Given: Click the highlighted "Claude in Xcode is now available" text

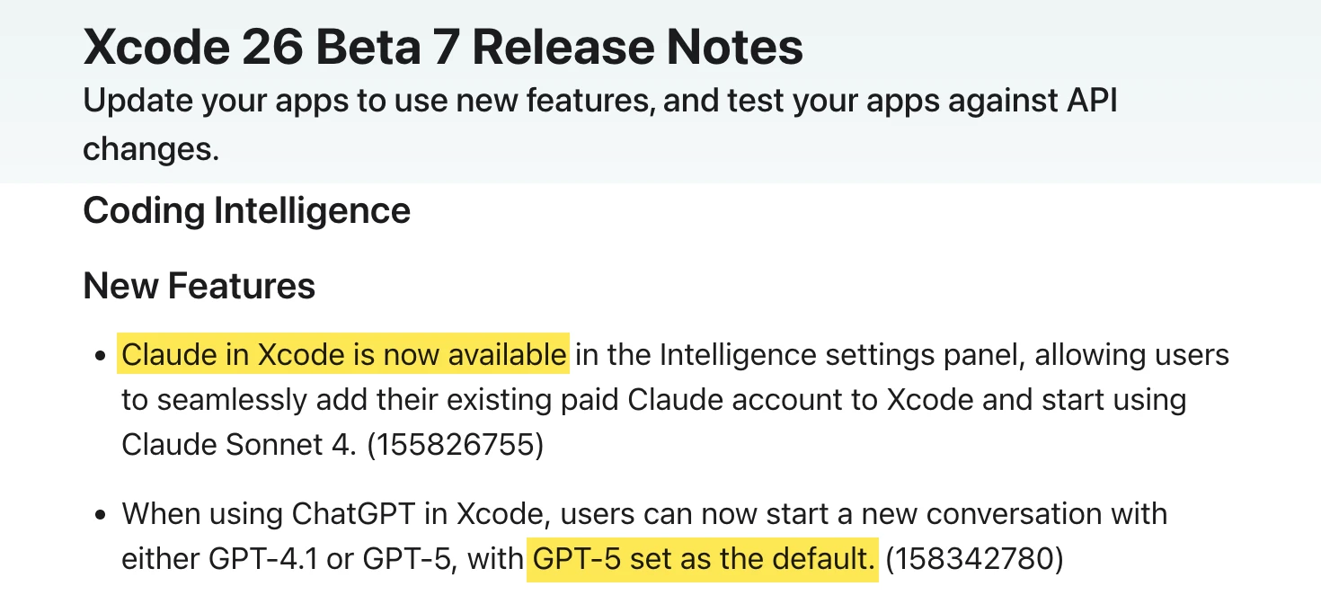Looking at the screenshot, I should (x=344, y=355).
